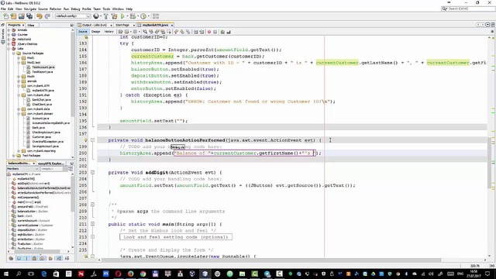Click the Debug Project icon
Image resolution: width=496 pixels, height=279 pixels.
(x=133, y=16)
